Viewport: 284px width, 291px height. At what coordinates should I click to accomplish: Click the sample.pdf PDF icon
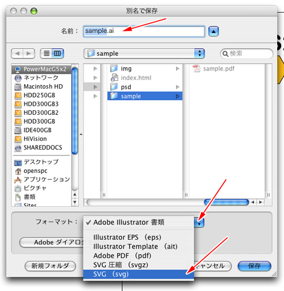[x=197, y=69]
